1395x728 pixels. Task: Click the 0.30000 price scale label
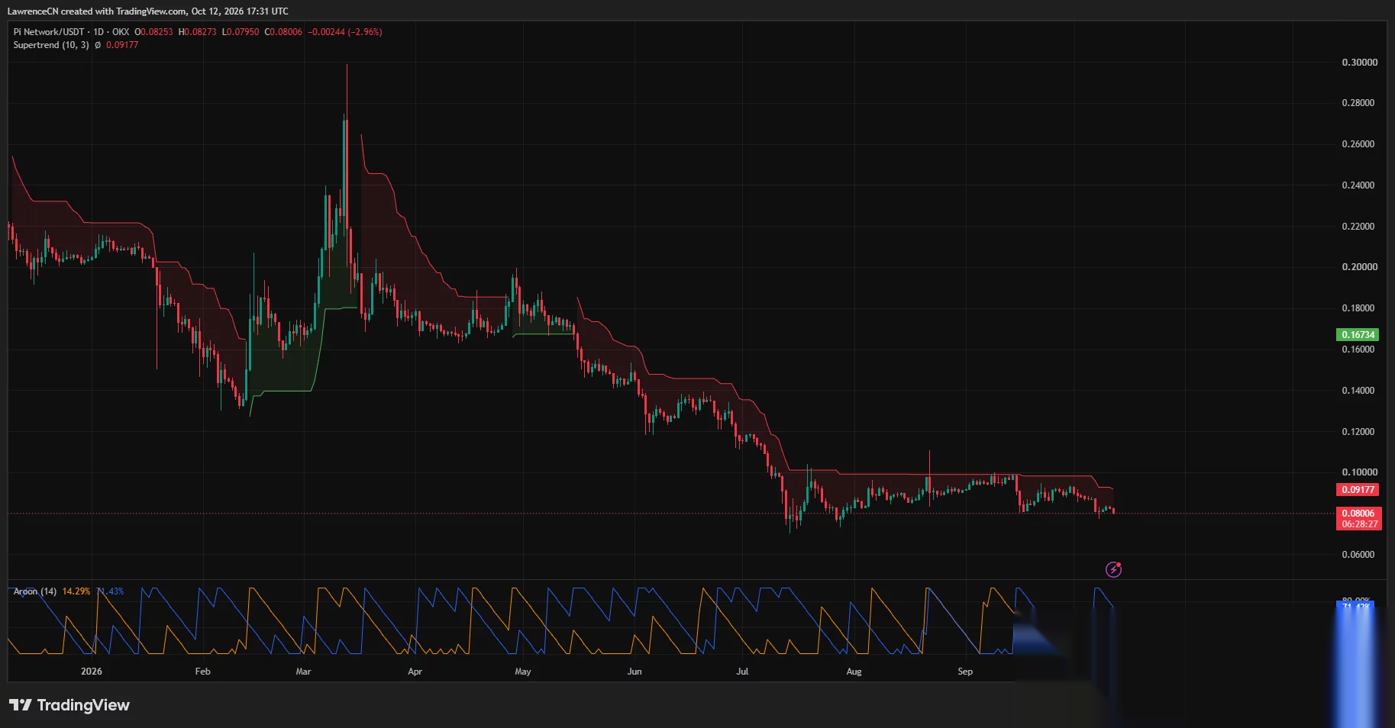1360,63
